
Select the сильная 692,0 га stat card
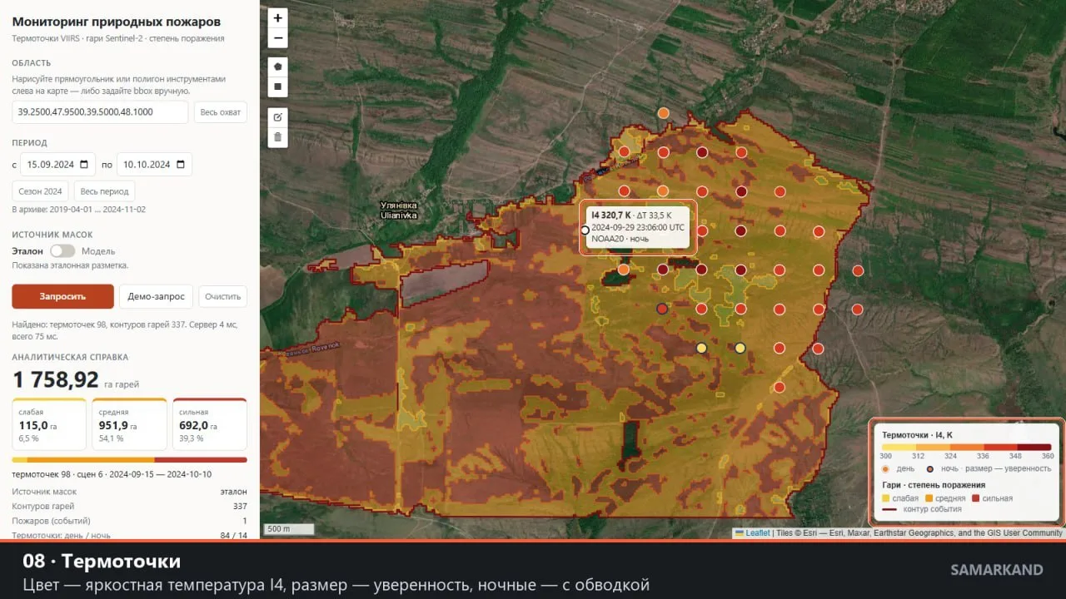pos(210,424)
